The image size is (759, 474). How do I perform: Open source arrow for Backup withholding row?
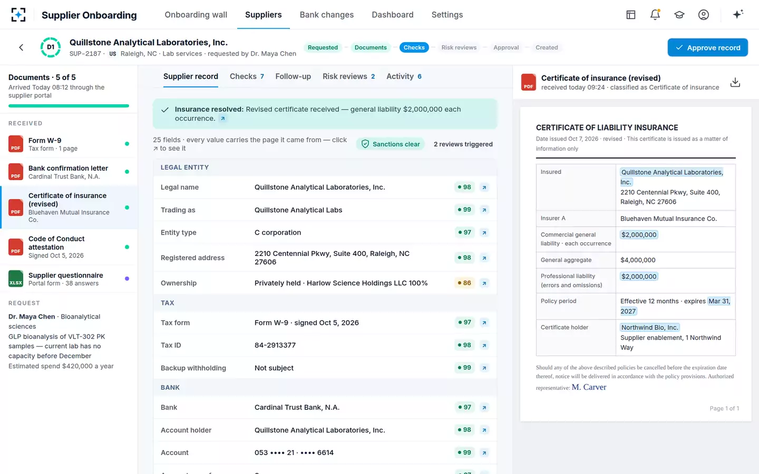(484, 368)
